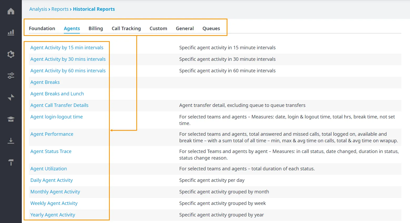
Task: Click text "Specific agent activity in 60 minute intervals"
Action: click(x=227, y=71)
